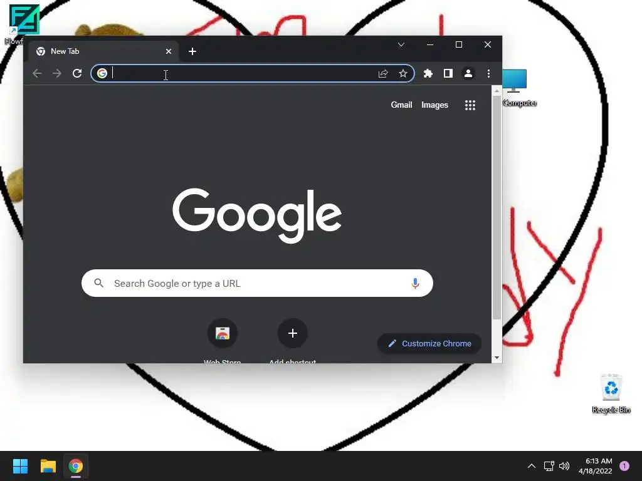Open Chrome's three-dot menu
Viewport: 642px width, 481px height.
pyautogui.click(x=488, y=73)
